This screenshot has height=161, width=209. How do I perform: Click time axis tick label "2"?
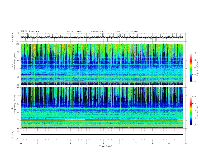pyautogui.click(x=54, y=143)
